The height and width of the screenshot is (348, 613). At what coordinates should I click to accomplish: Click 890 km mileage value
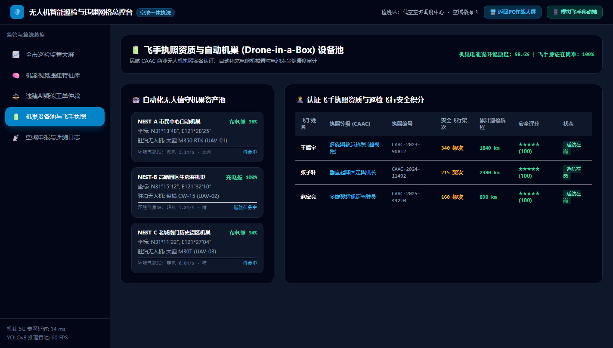coord(488,197)
